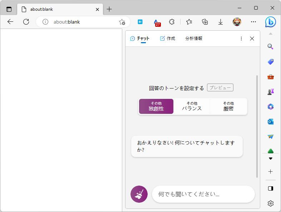
Task: Click the chat pane vertical scrollbar
Action: coord(257,126)
